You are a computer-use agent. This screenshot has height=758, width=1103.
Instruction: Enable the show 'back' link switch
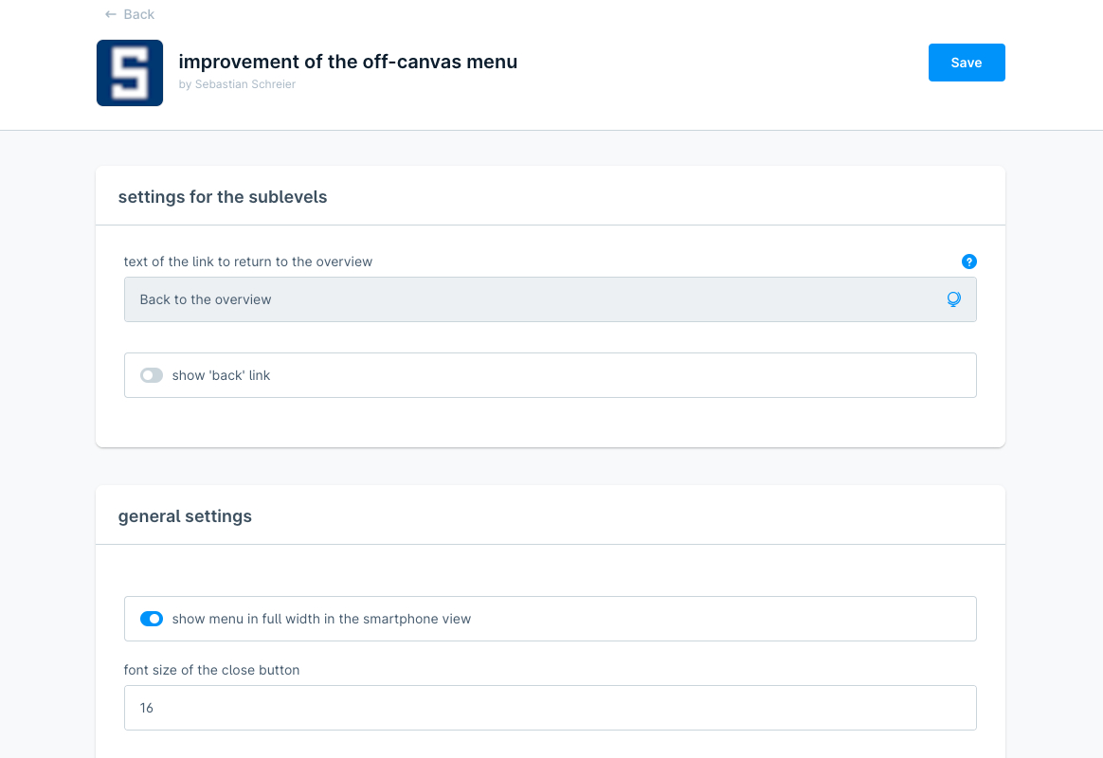click(x=152, y=375)
